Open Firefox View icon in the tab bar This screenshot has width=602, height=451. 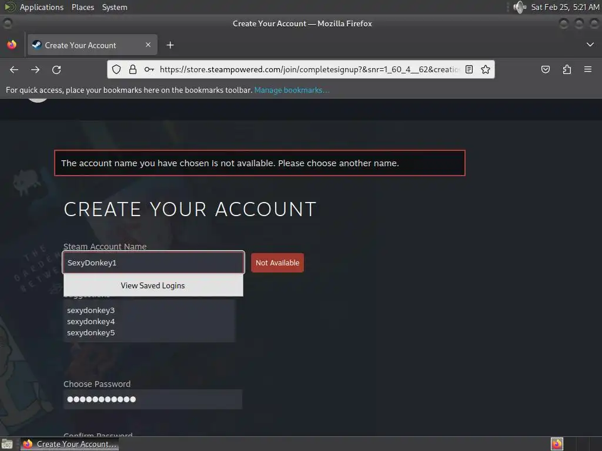point(12,45)
